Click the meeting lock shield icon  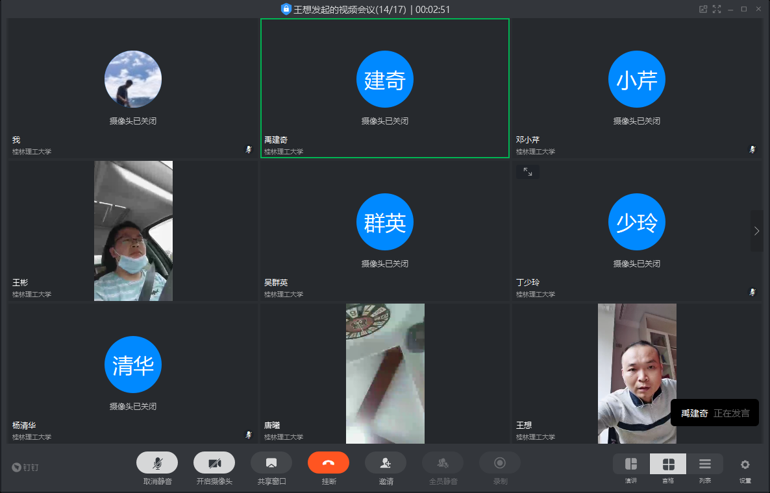coord(286,9)
